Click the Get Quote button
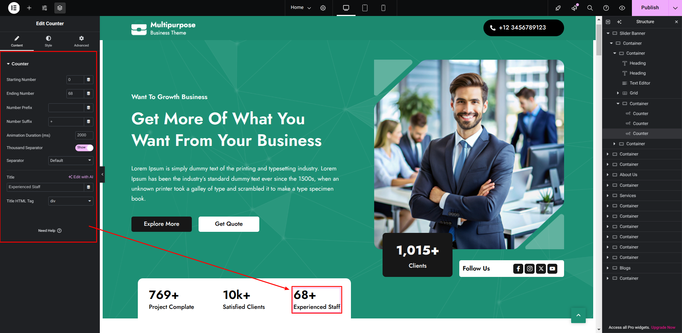This screenshot has width=682, height=333. [229, 224]
